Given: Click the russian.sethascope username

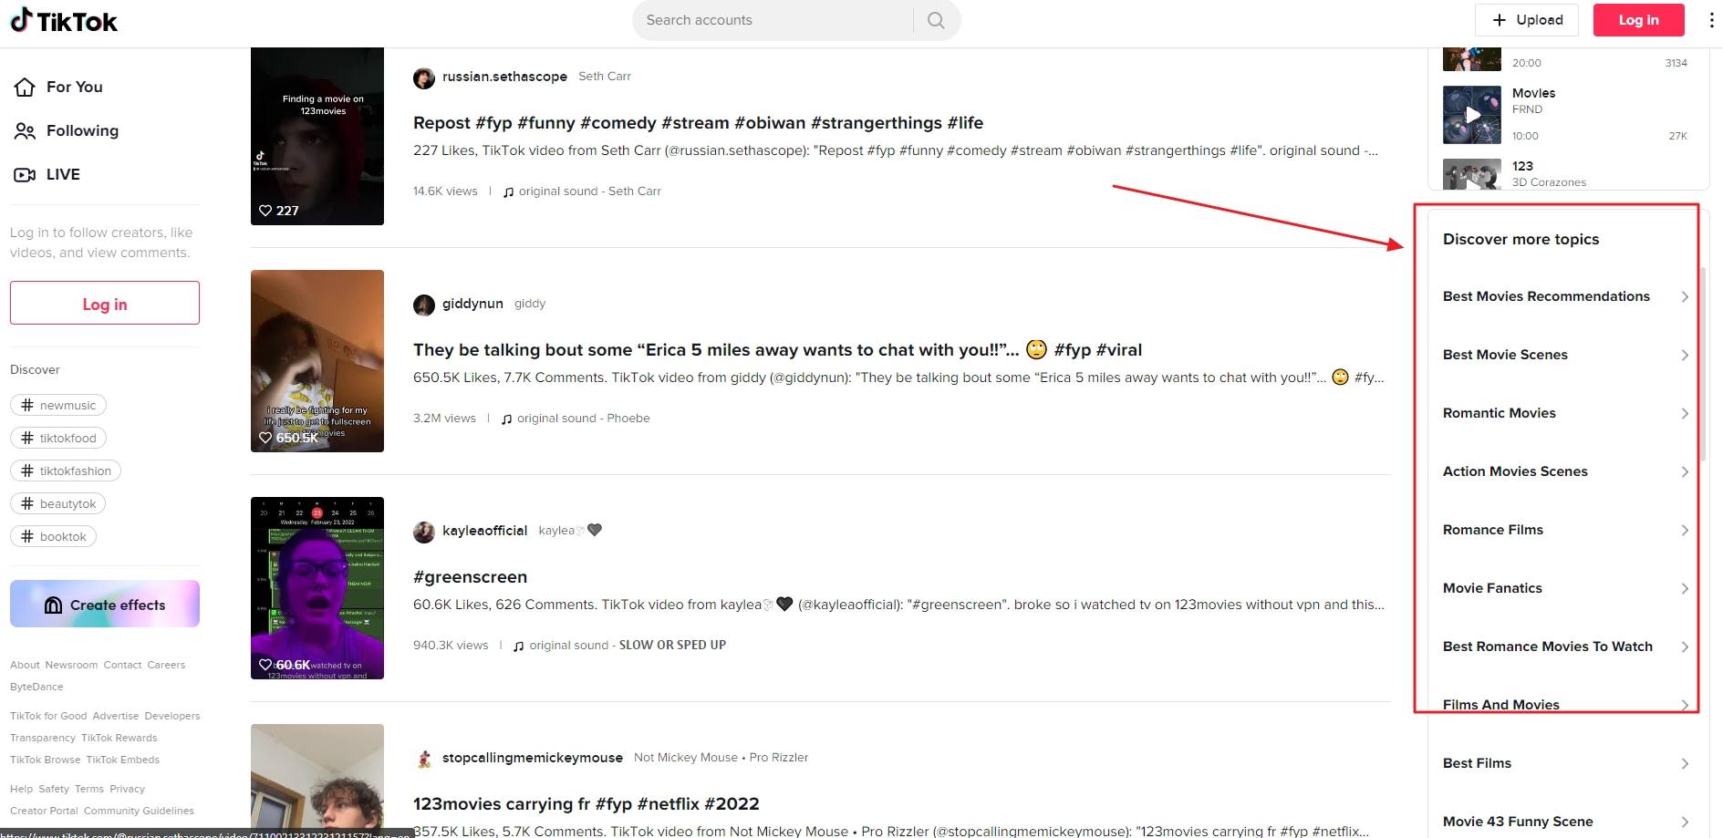Looking at the screenshot, I should pyautogui.click(x=504, y=77).
